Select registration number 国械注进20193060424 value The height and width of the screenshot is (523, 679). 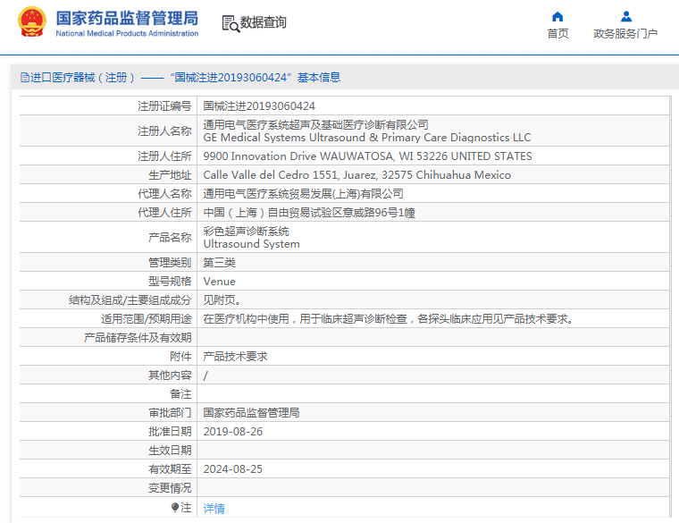point(259,106)
